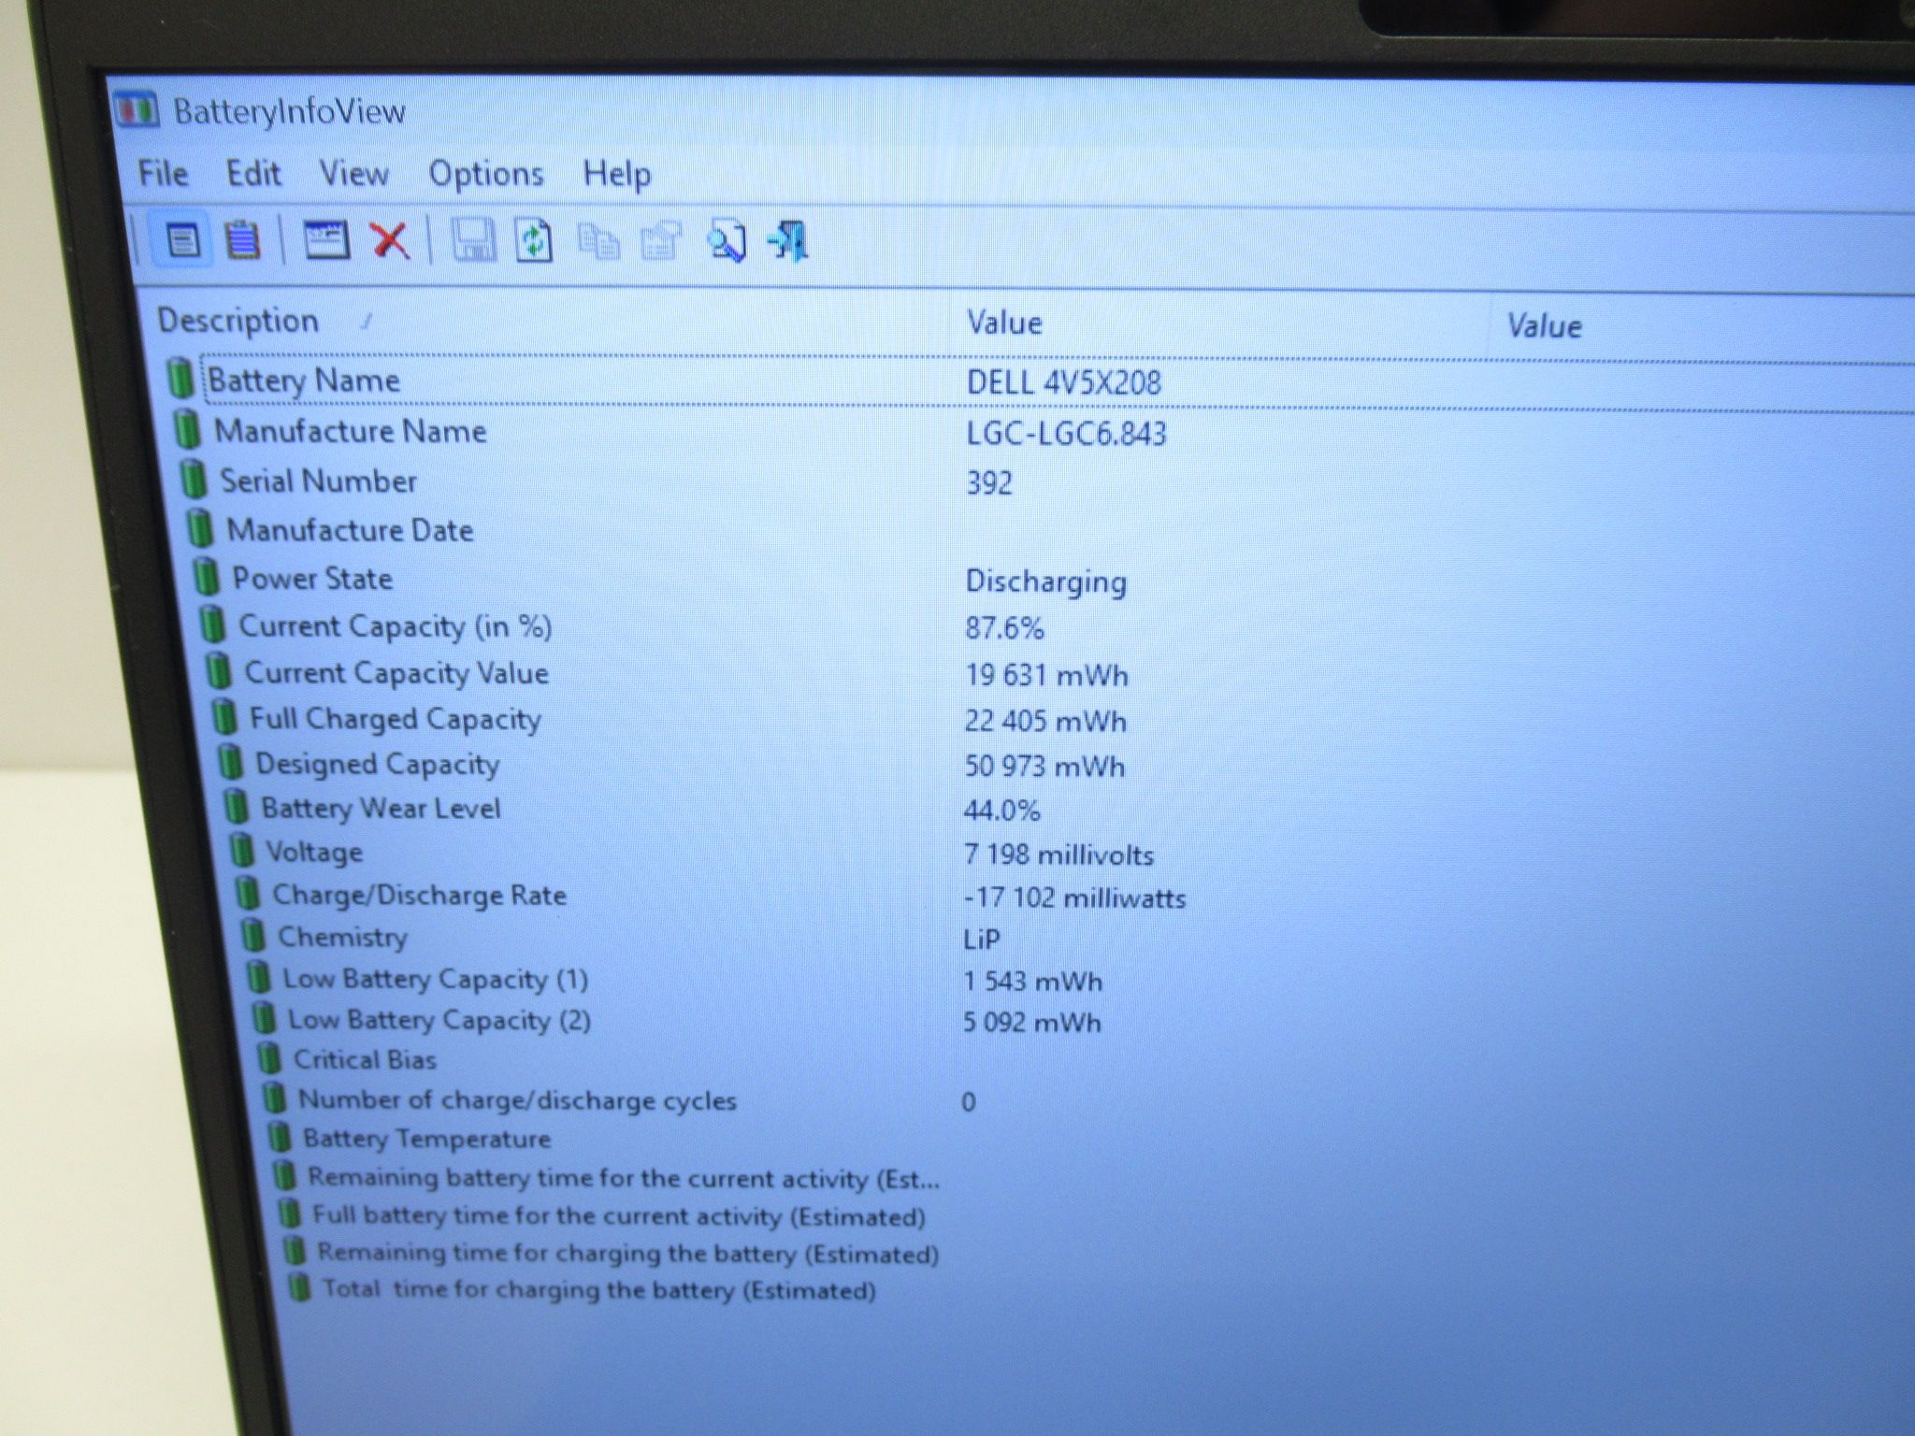Viewport: 1915px width, 1436px height.
Task: Click the value 19 631 mWh
Action: tap(1046, 675)
